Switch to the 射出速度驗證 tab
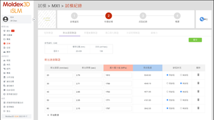Viewport: 214px width, 120px height. click(x=70, y=33)
